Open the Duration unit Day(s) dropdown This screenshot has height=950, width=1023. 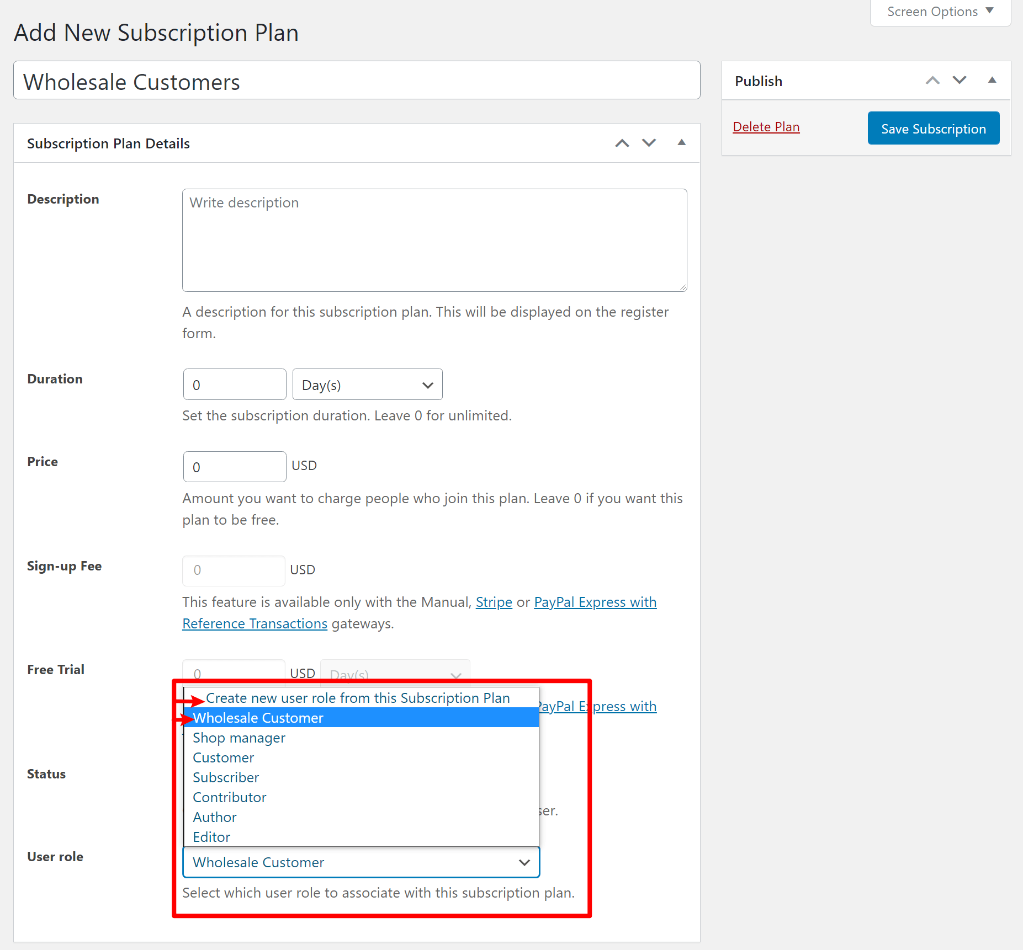pyautogui.click(x=367, y=385)
